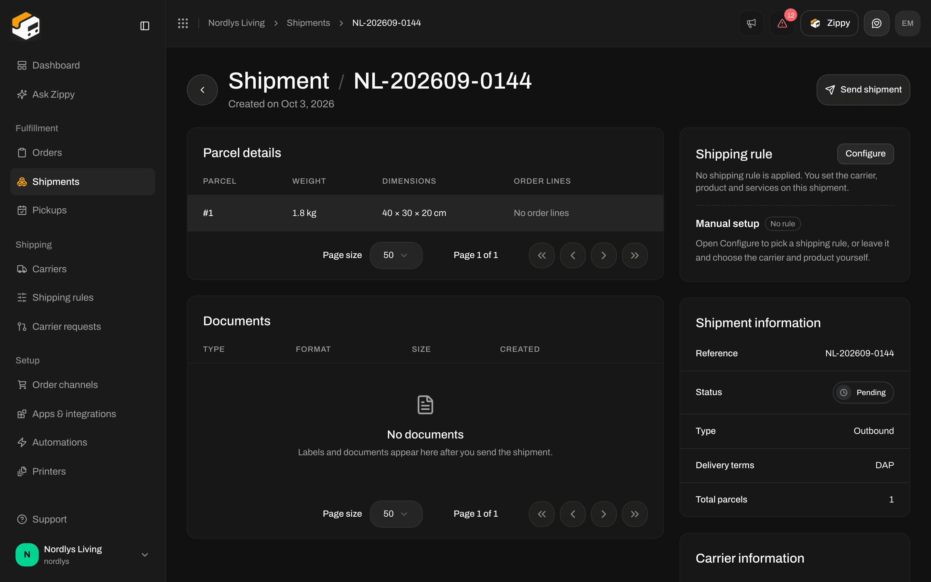Viewport: 931px width, 582px height.
Task: Click the No order lines cell
Action: 541,213
